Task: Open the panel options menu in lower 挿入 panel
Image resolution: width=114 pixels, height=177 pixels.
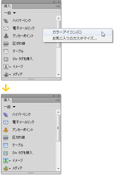Action: tap(58, 100)
